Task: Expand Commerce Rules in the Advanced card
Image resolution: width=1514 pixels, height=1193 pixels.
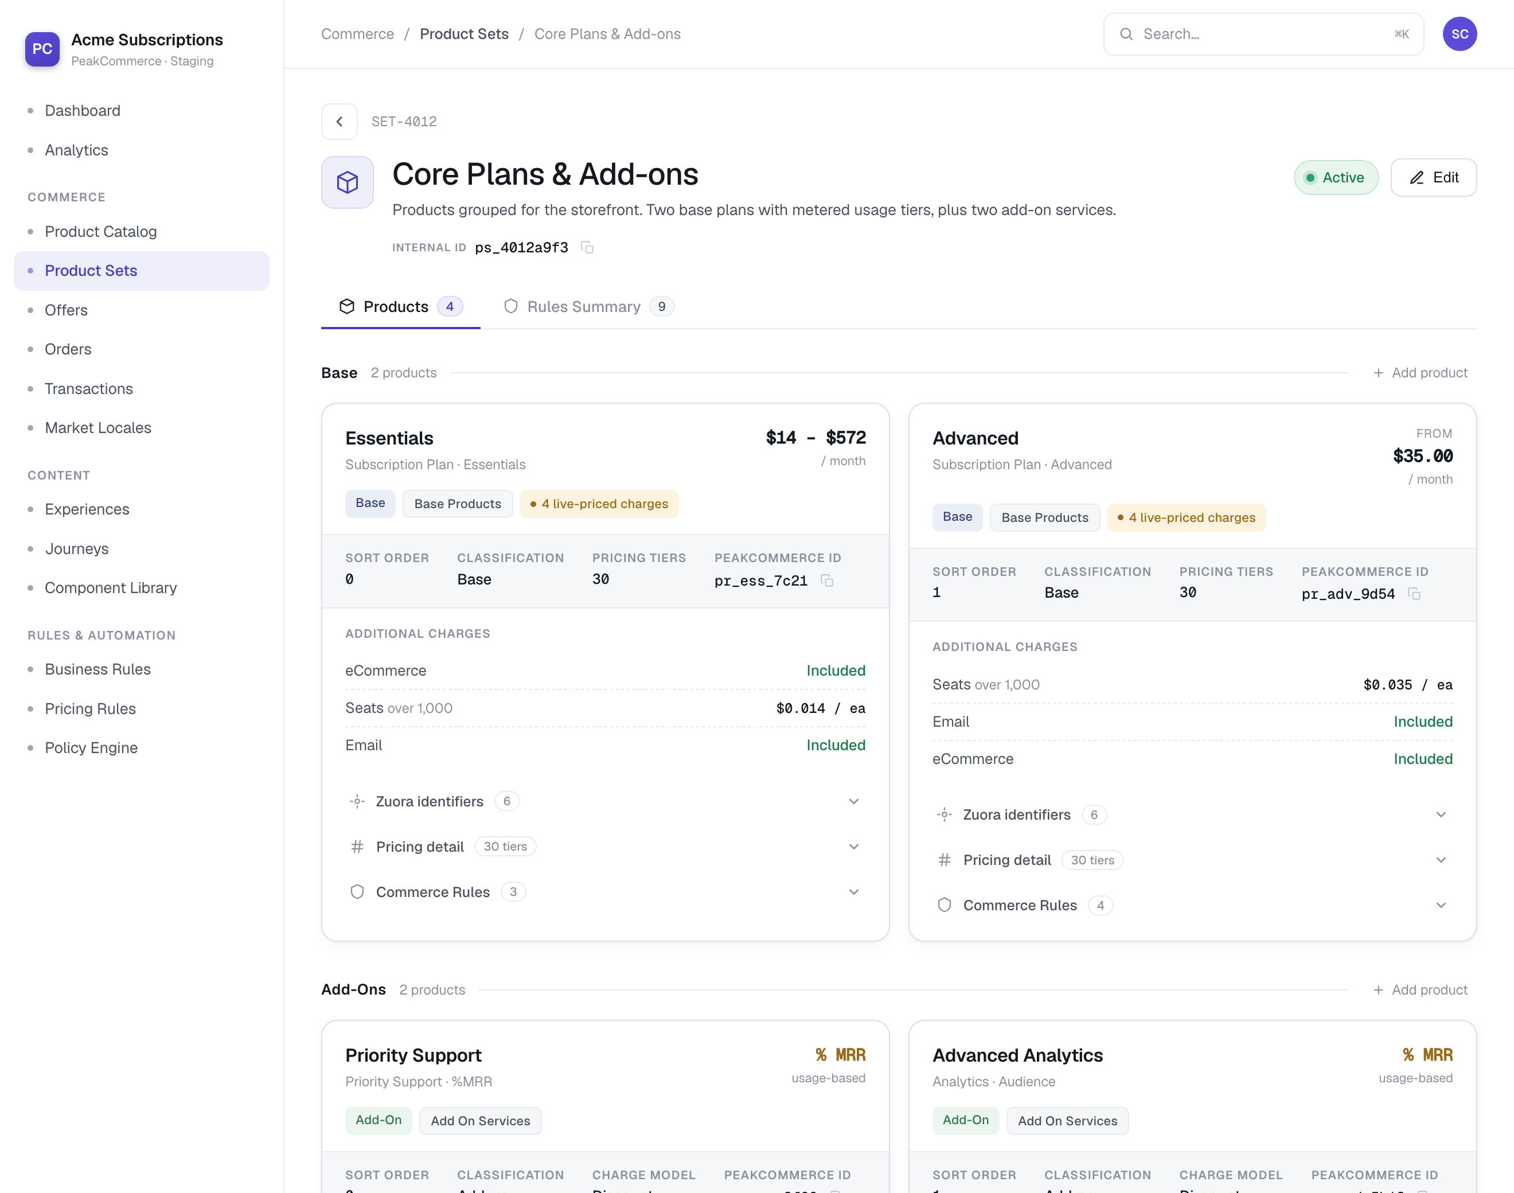Action: [1193, 905]
